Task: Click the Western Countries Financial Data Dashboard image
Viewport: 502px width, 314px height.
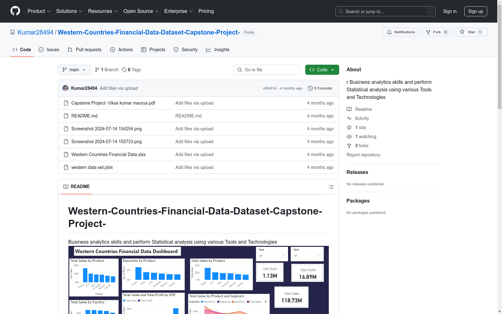Action: pyautogui.click(x=199, y=280)
